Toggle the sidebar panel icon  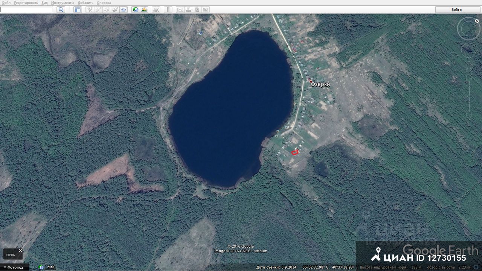[78, 10]
